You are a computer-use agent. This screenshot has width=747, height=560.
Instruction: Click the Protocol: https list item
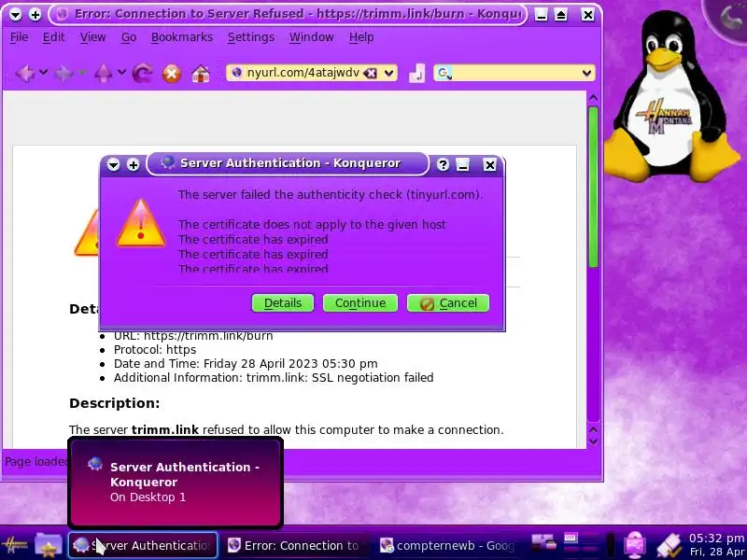pyautogui.click(x=155, y=350)
